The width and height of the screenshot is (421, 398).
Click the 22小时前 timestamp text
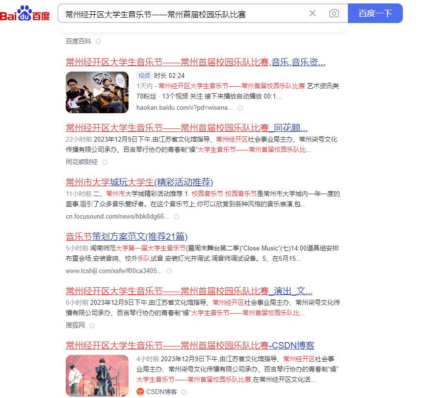79,140
